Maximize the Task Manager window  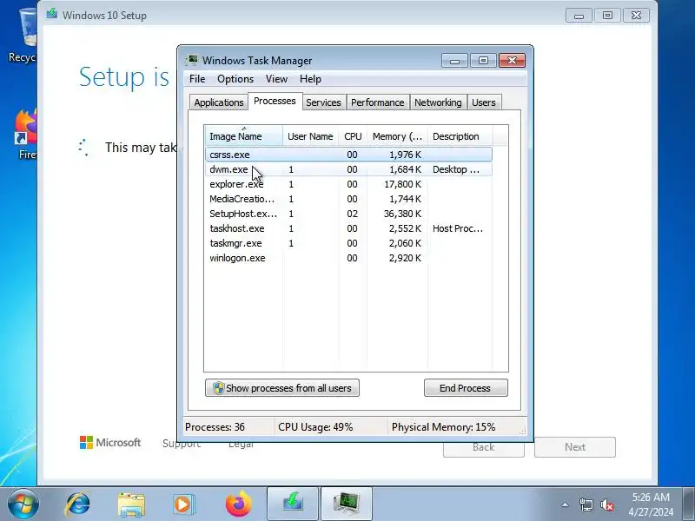tap(483, 60)
